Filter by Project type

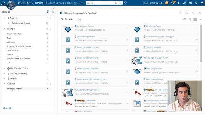(10, 55)
